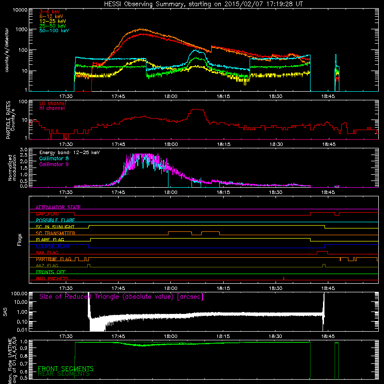Select the SC_IN_SUNLIGHT flag label

tap(55, 227)
